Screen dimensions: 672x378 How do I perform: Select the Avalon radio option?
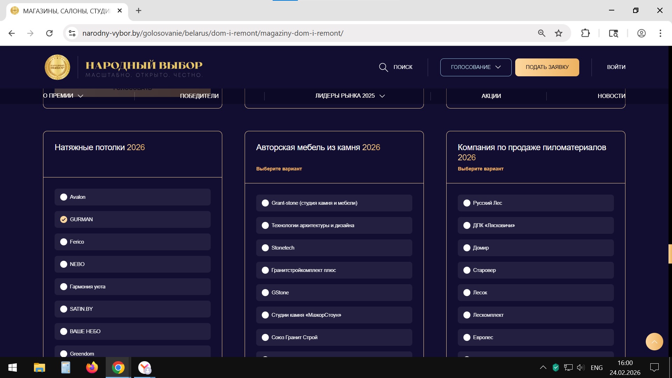[64, 197]
